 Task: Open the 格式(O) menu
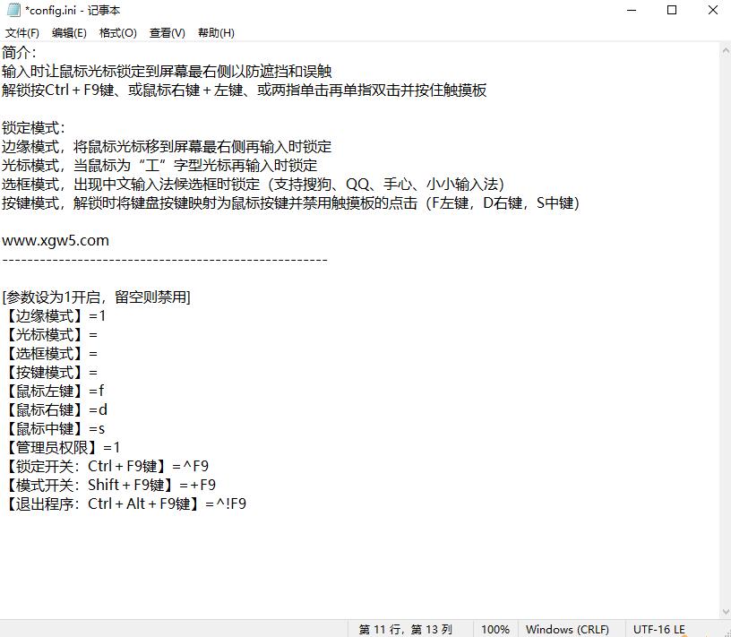point(118,33)
